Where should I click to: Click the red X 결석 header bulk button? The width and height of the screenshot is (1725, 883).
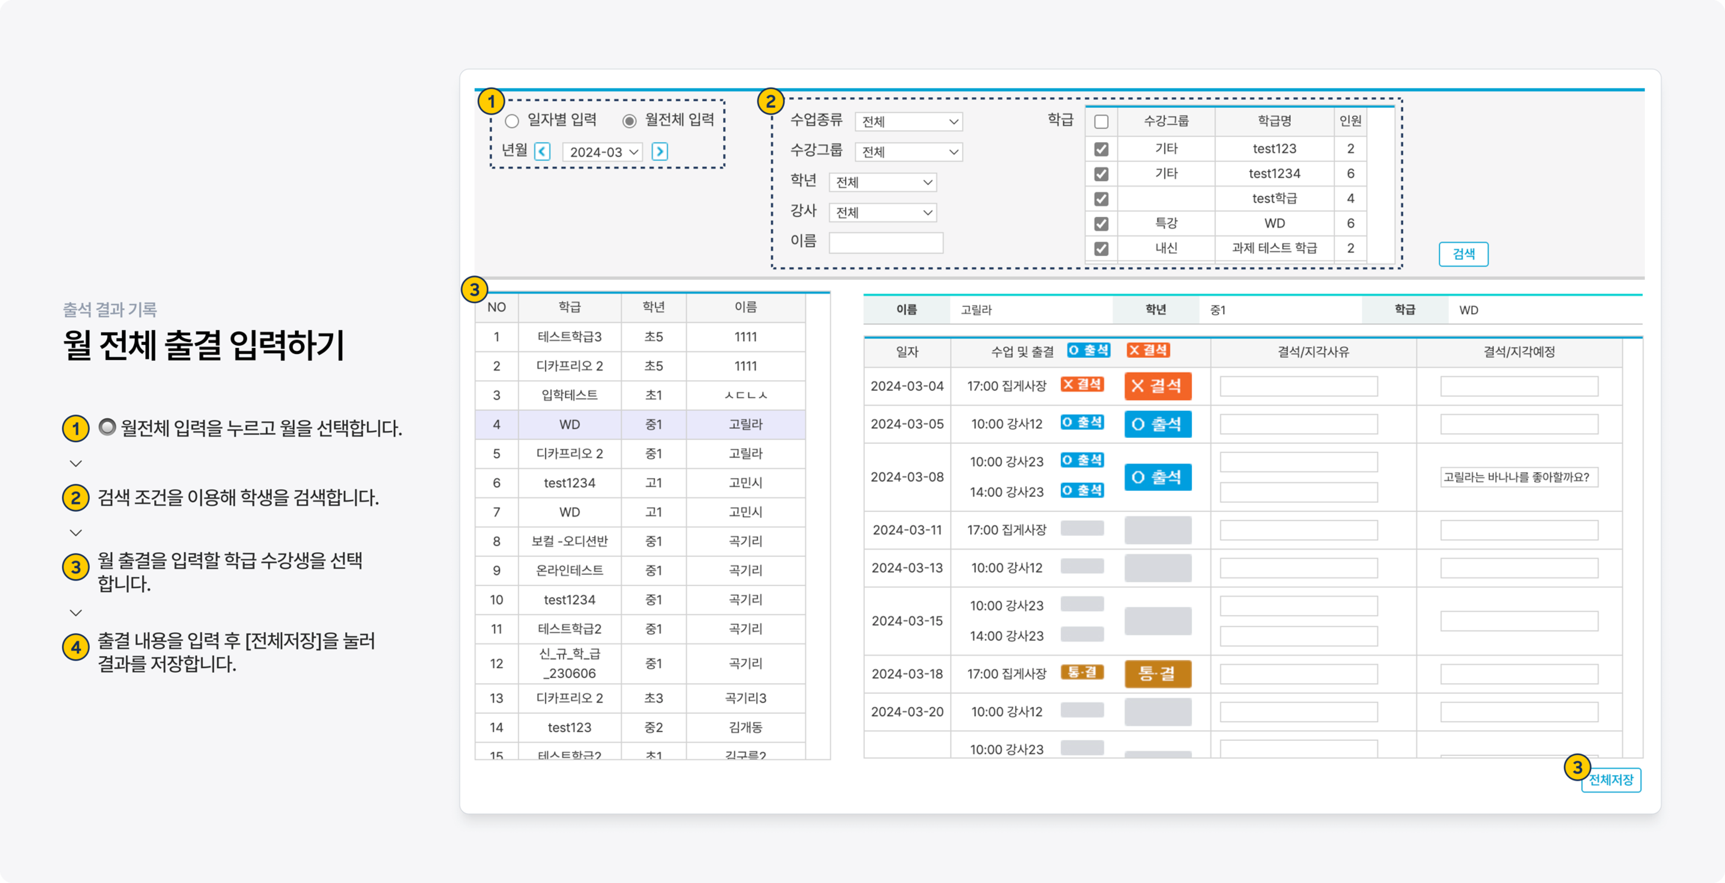coord(1148,350)
